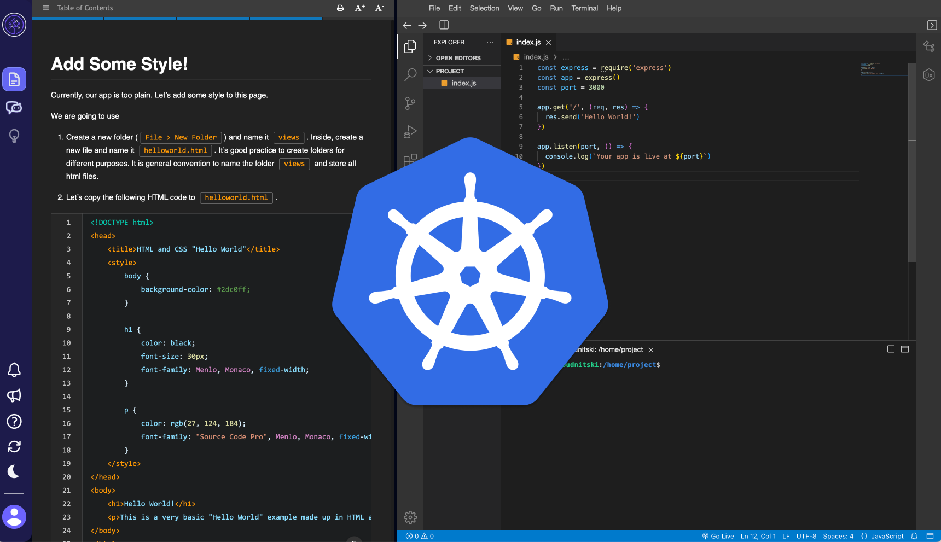Image resolution: width=941 pixels, height=542 pixels.
Task: Close the index.js editor tab
Action: (548, 42)
